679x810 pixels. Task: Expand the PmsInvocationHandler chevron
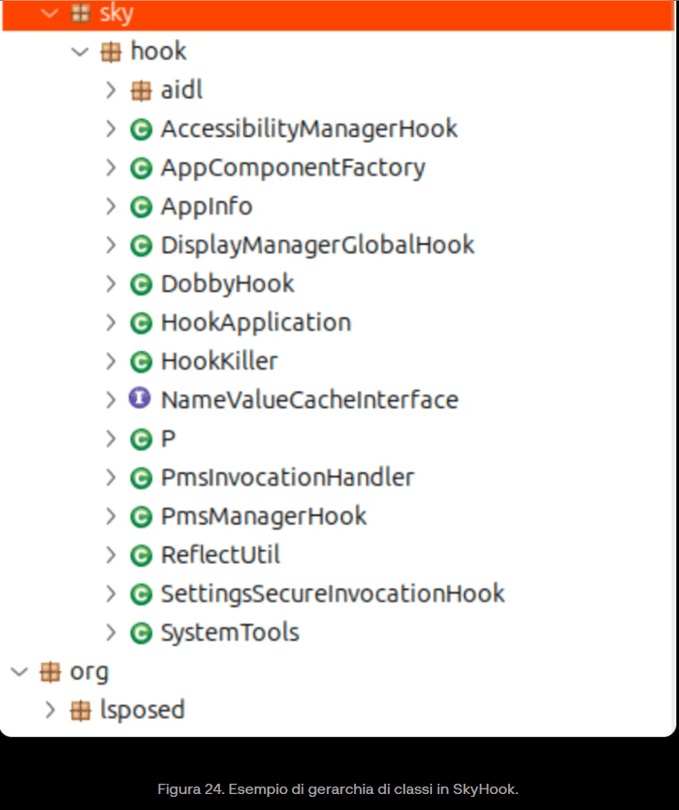(x=111, y=478)
